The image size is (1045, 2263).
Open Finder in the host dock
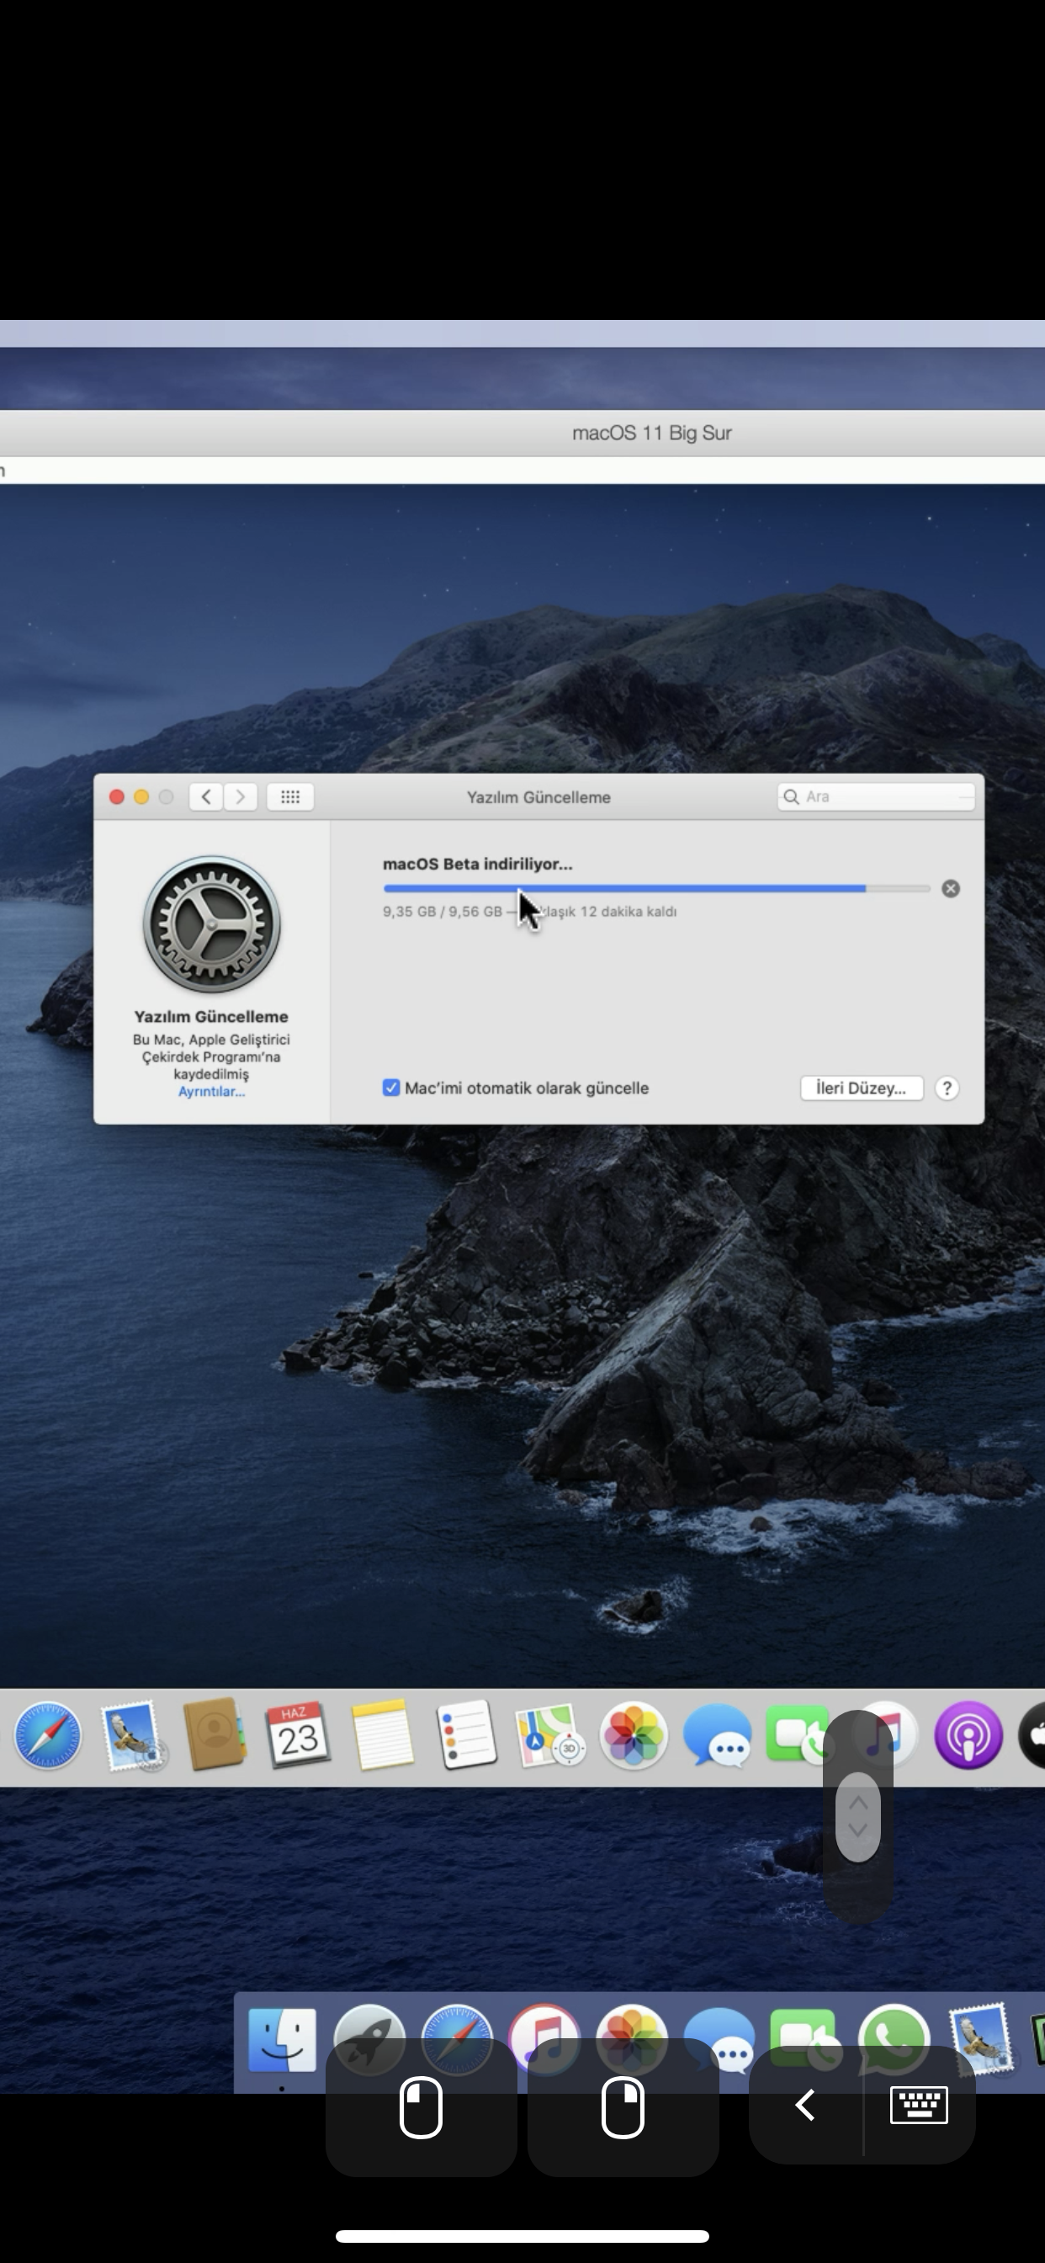pos(282,2040)
